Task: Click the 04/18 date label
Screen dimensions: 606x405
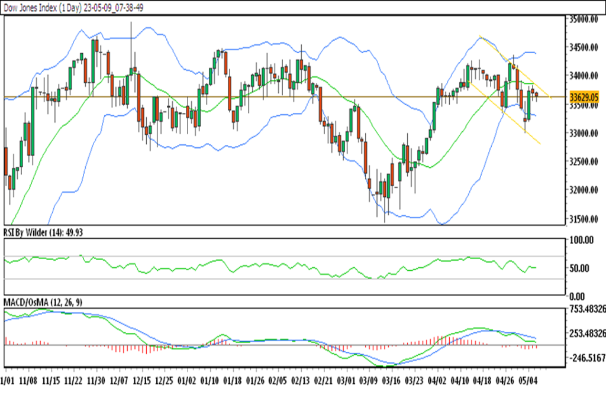Action: click(x=482, y=381)
